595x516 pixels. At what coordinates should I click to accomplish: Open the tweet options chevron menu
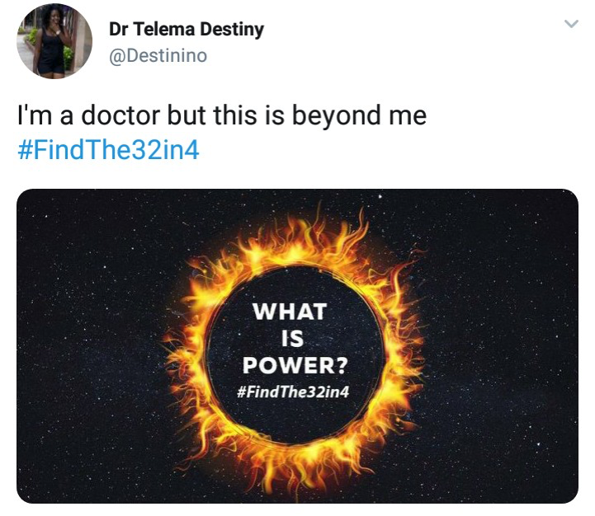click(571, 24)
